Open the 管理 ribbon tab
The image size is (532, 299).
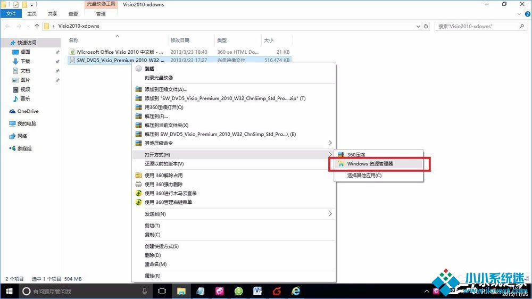(x=101, y=14)
